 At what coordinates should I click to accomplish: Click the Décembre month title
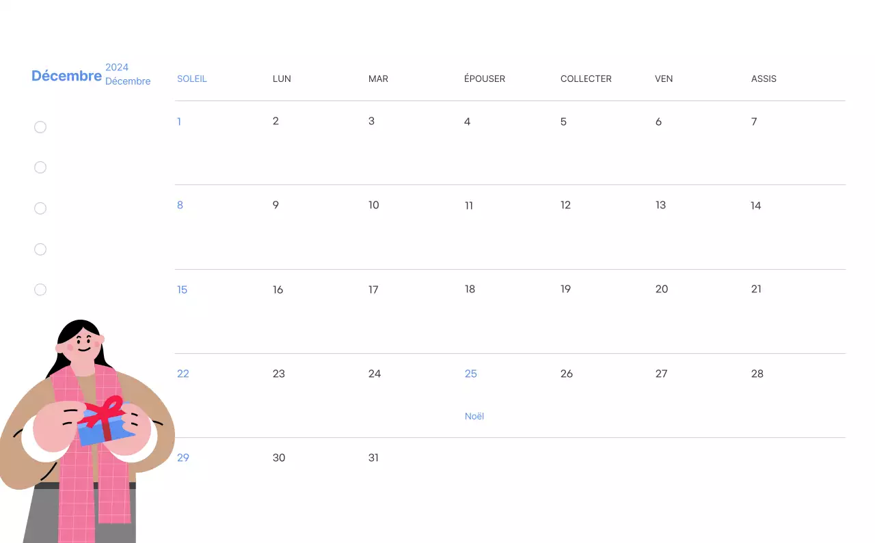[66, 76]
